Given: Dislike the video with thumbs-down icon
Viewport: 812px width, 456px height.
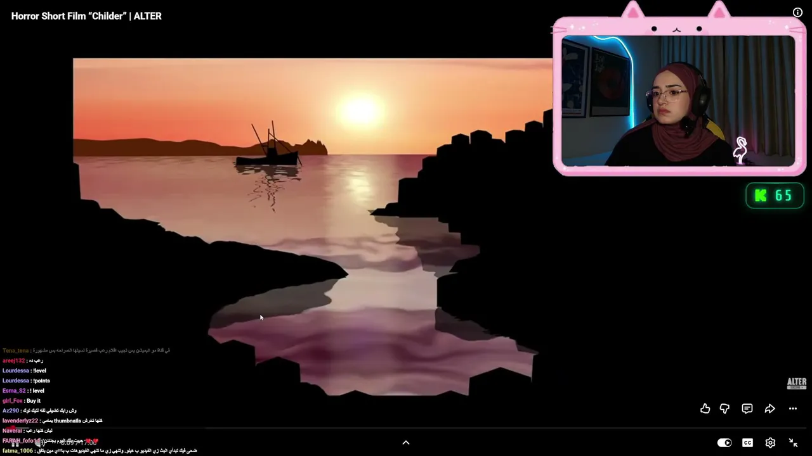Looking at the screenshot, I should coord(724,408).
